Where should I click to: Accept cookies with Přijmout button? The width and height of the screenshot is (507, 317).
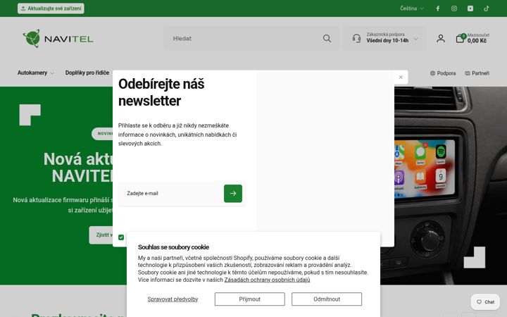pyautogui.click(x=249, y=299)
